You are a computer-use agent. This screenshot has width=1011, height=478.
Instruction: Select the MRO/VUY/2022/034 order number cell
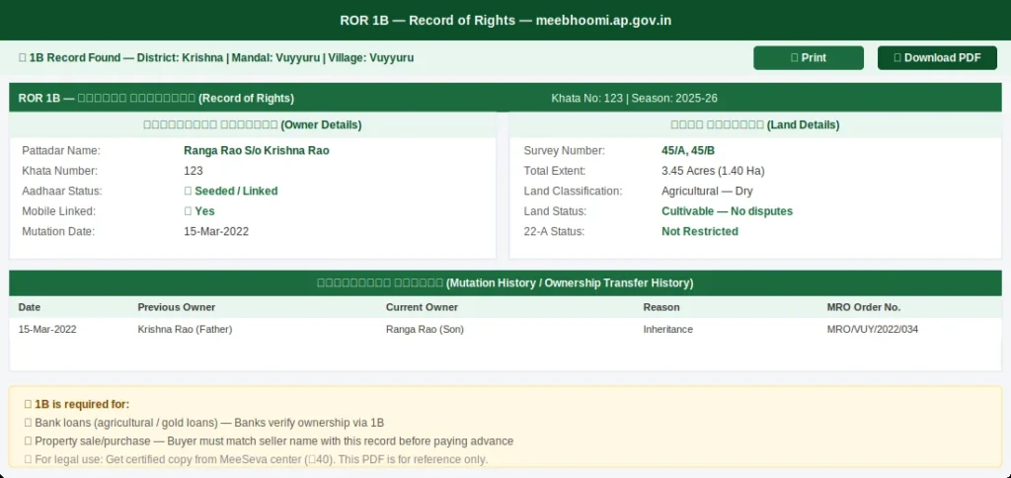point(872,329)
